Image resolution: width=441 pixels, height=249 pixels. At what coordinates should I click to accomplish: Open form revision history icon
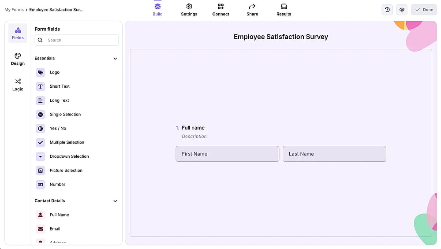387,10
